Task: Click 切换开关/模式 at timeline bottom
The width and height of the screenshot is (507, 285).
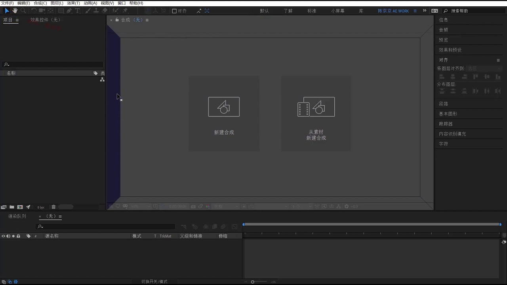Action: [154, 282]
